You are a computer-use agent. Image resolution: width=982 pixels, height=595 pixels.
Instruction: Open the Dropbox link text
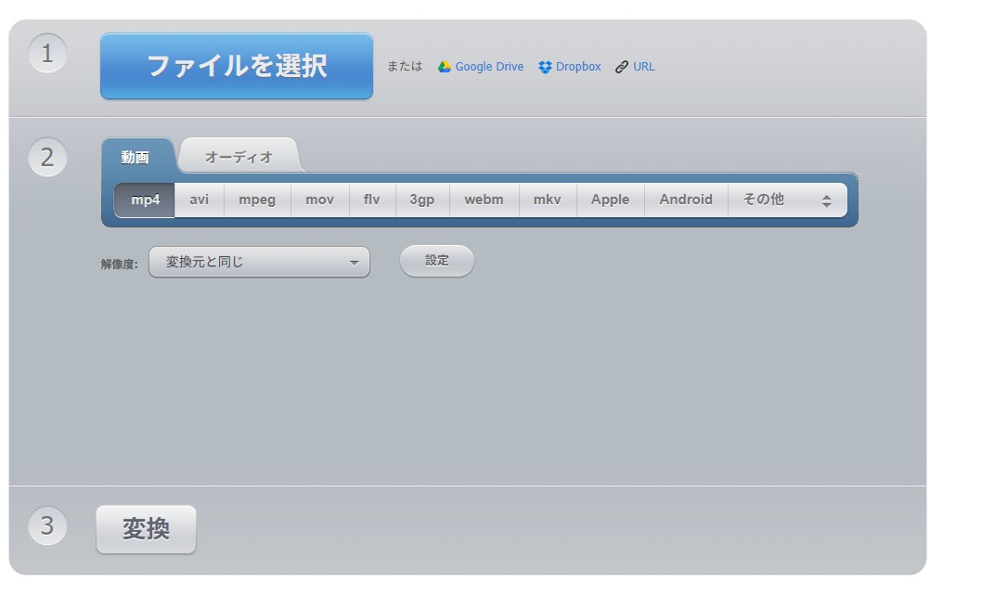tap(578, 67)
